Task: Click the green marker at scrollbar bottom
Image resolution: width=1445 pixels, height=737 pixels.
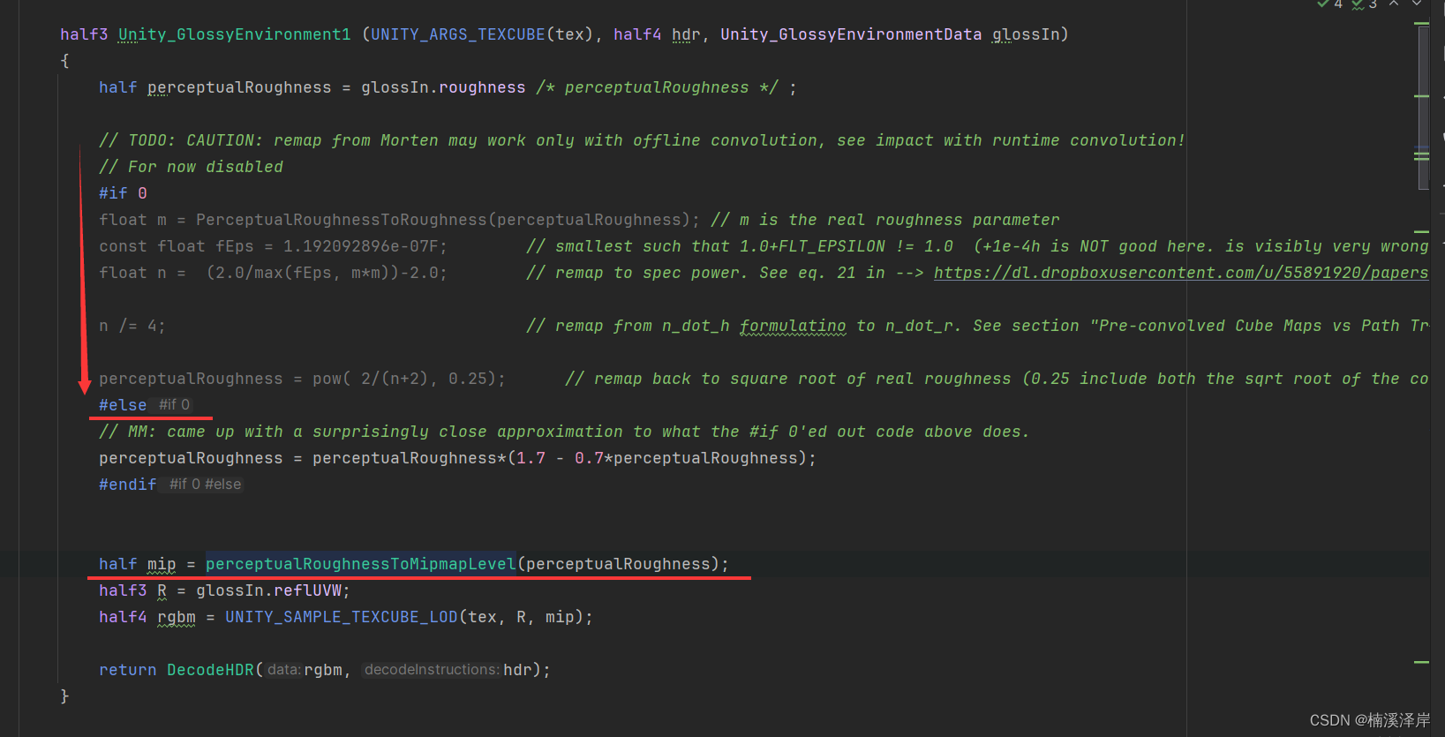Action: (1421, 662)
